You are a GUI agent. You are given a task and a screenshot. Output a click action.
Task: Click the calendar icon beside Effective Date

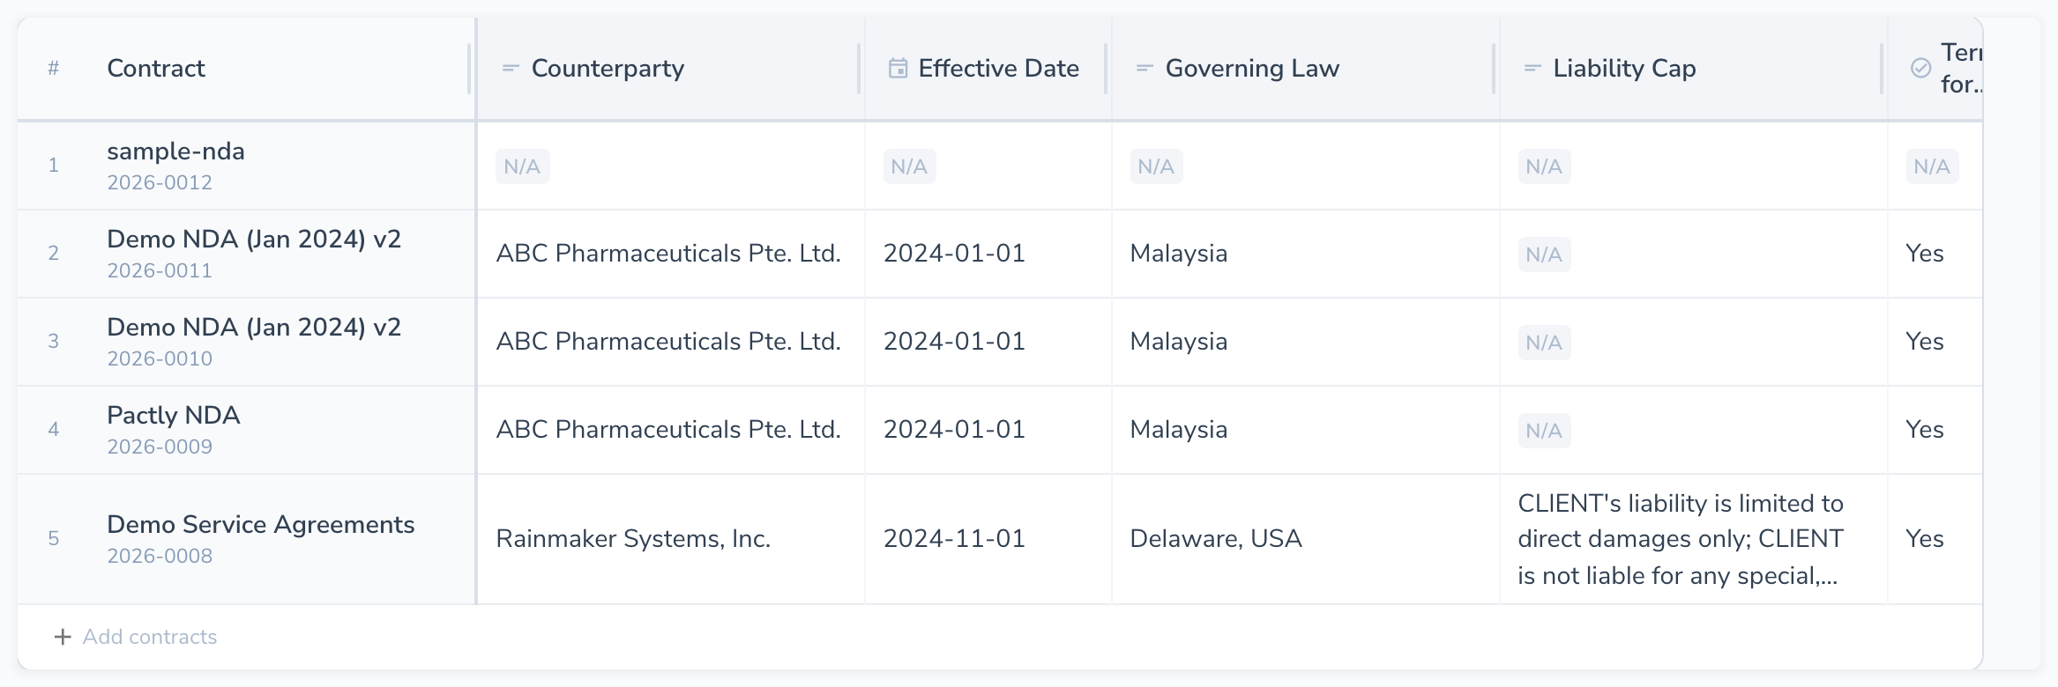coord(898,69)
